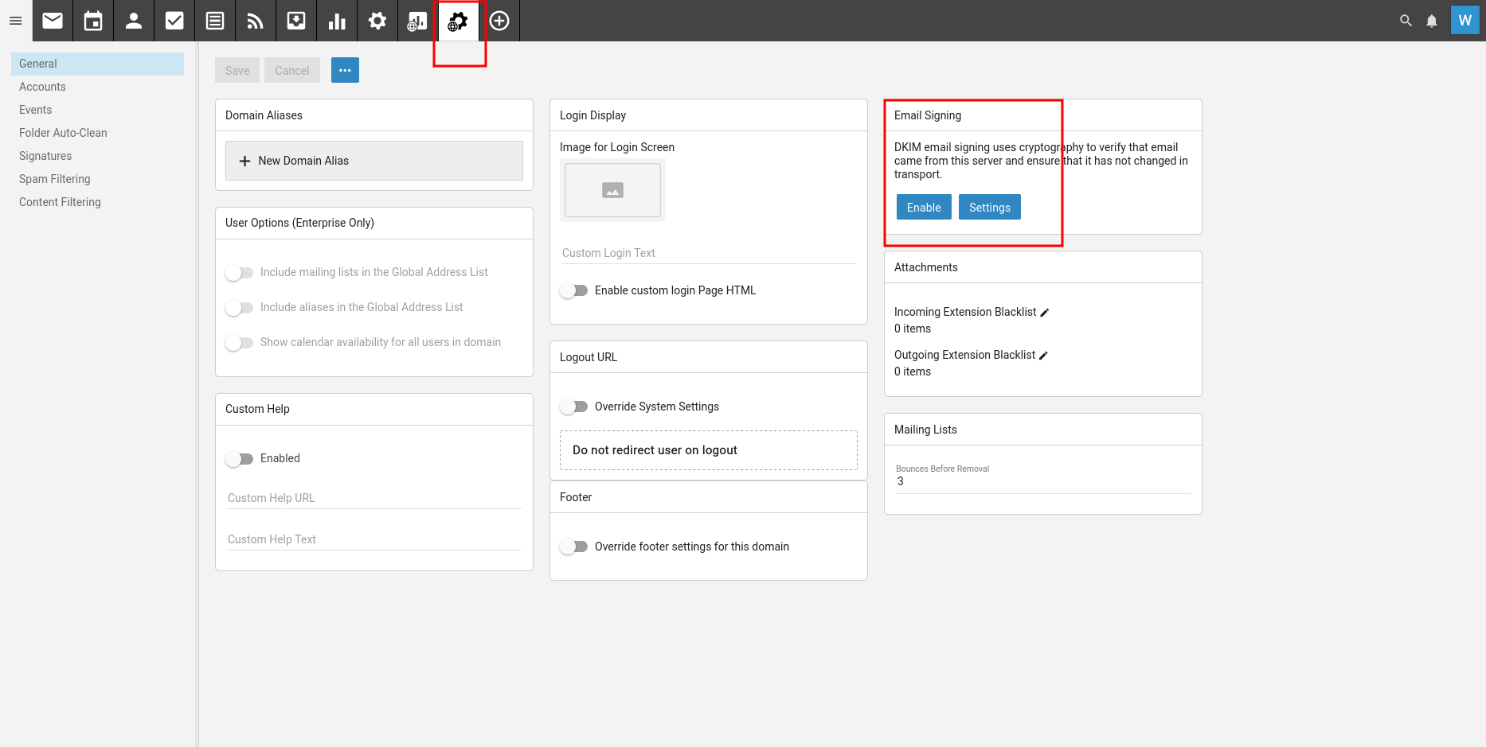
Task: Open the Domain Settings globe-gear icon
Action: click(458, 20)
